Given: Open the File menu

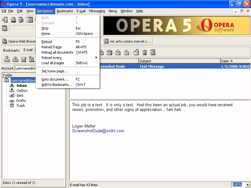Looking at the screenshot, I should [x=11, y=11].
